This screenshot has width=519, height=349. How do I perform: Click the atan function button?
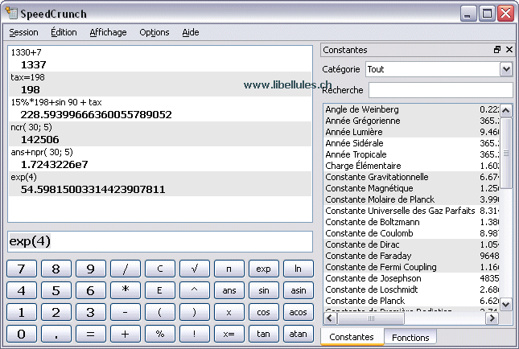299,334
